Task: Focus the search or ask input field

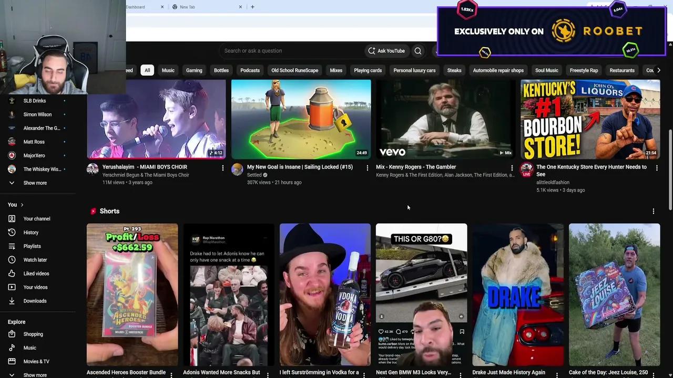Action: point(292,51)
